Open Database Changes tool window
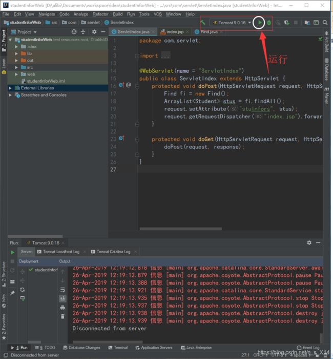 point(81,348)
